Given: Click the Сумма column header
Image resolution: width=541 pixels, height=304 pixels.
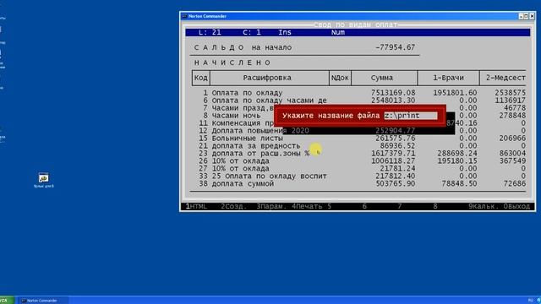Looking at the screenshot, I should click(x=385, y=78).
